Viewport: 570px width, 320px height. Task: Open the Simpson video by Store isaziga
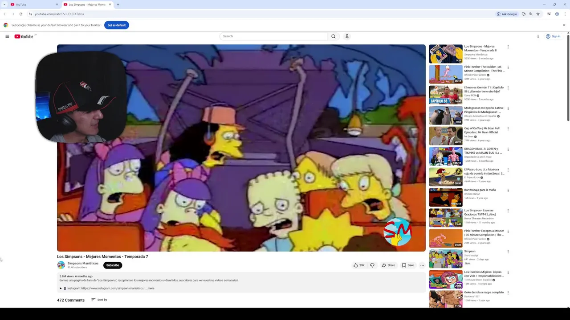[x=446, y=259]
